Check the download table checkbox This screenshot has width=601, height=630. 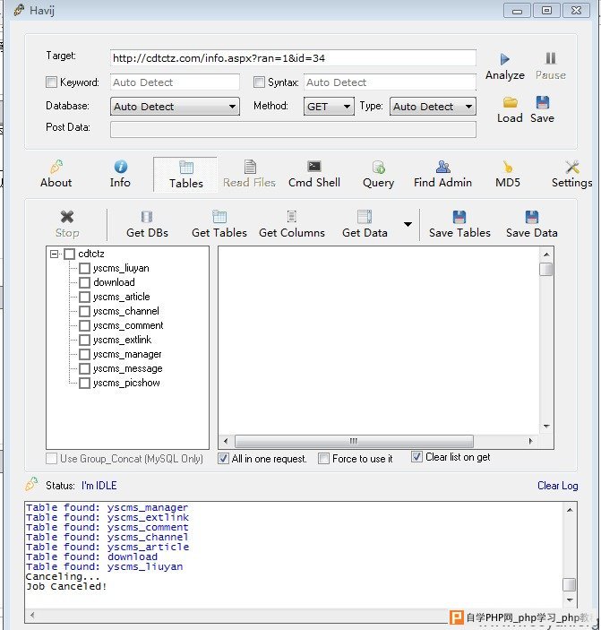[84, 282]
